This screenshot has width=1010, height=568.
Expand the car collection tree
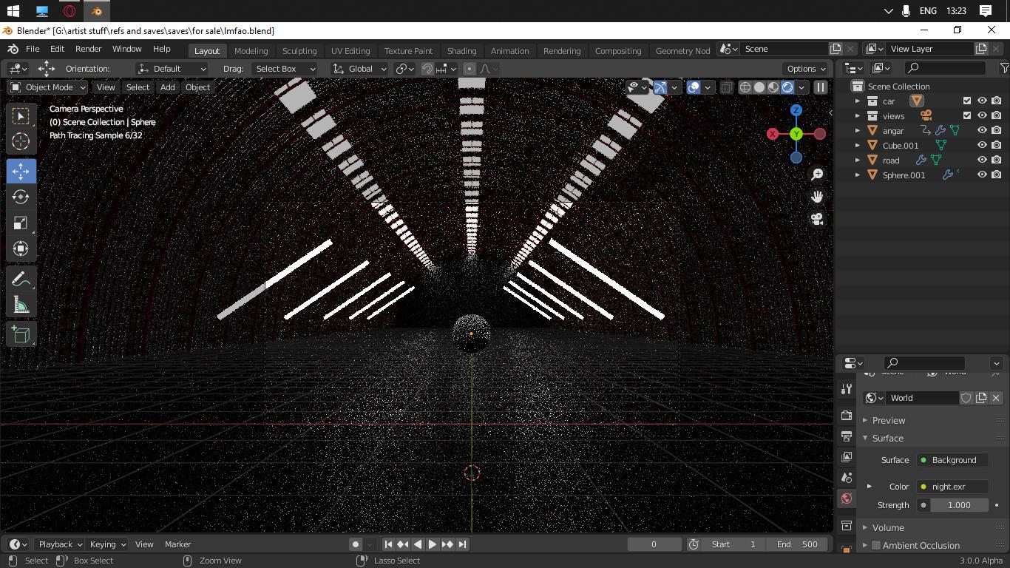(858, 101)
